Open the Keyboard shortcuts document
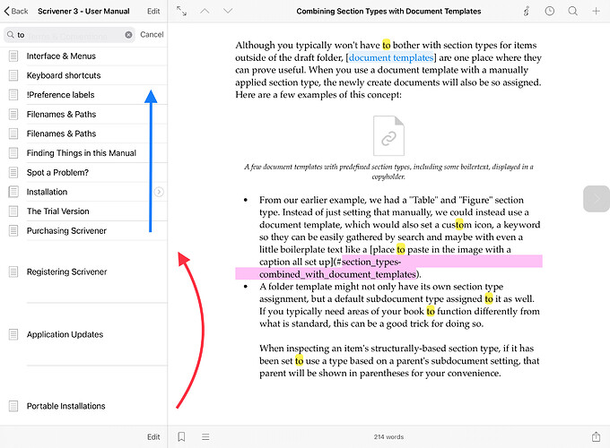Viewport: 610px width, 448px height. point(83,75)
